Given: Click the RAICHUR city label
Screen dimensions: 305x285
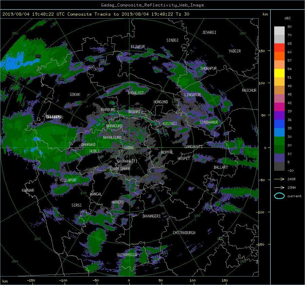Looking at the screenshot, I should click(x=249, y=90).
